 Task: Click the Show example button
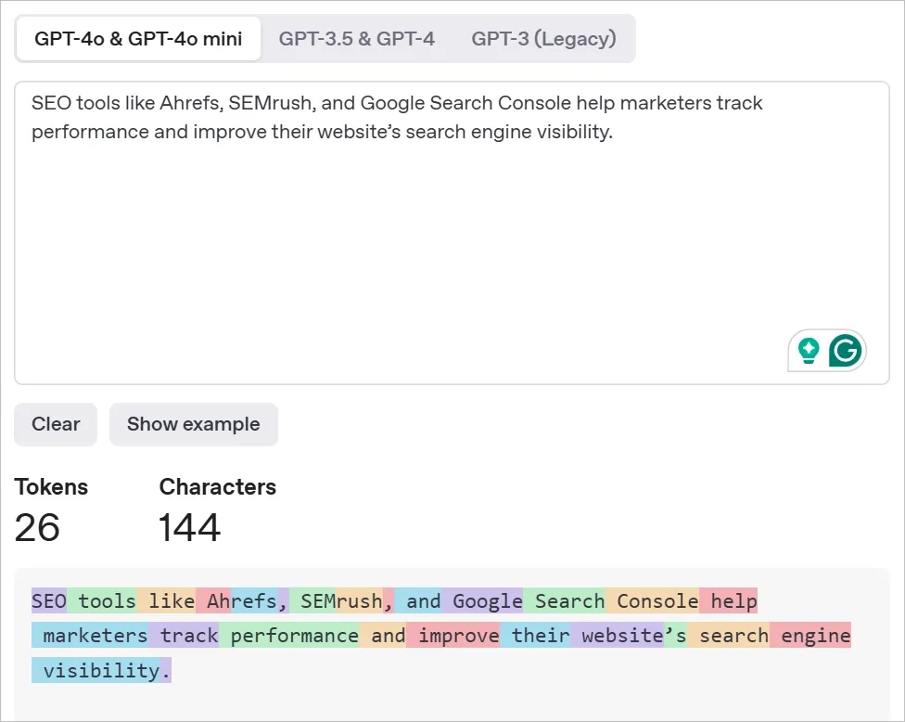pyautogui.click(x=193, y=424)
